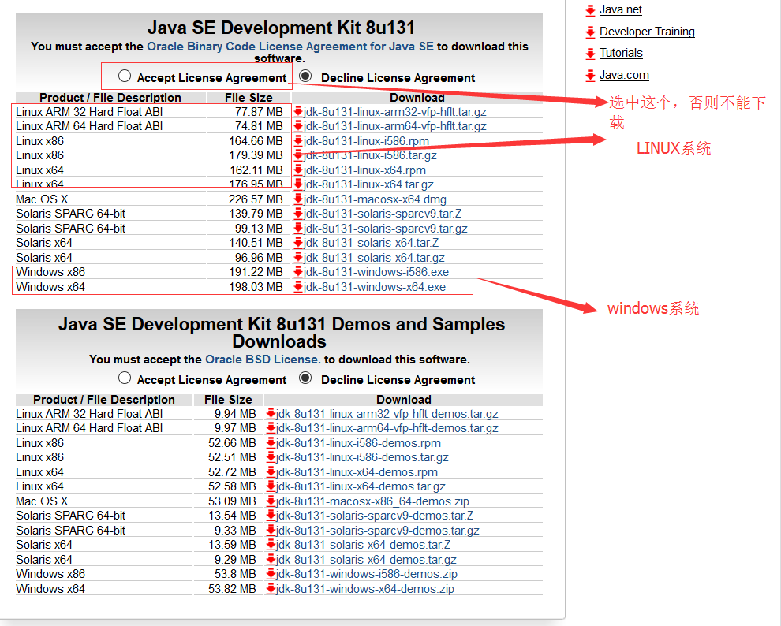
Task: Download jdk-8u131-linux-x64.tar.gz
Action: [368, 184]
